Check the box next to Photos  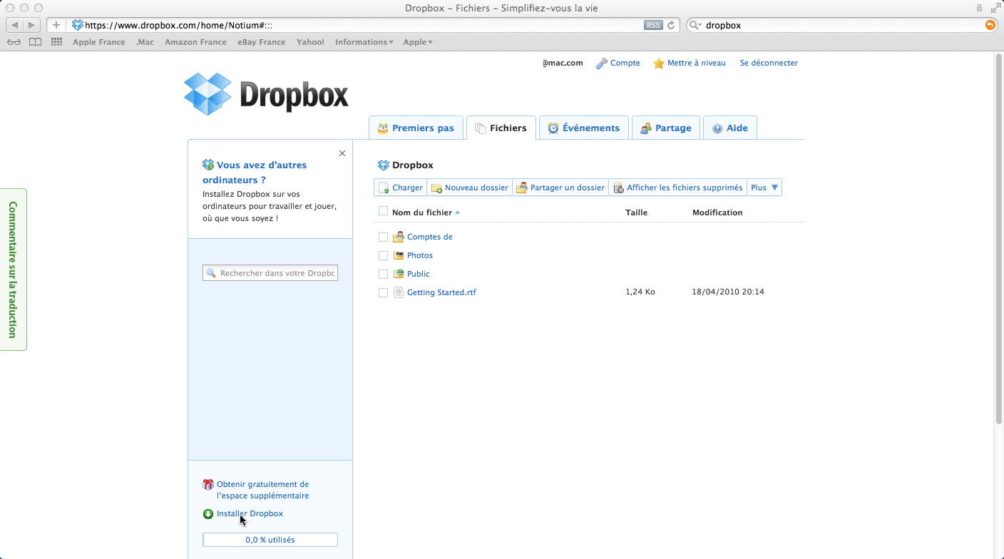click(383, 255)
